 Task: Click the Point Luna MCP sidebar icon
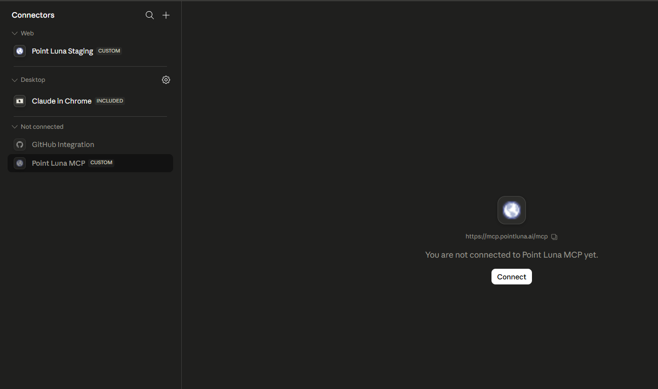tap(20, 163)
